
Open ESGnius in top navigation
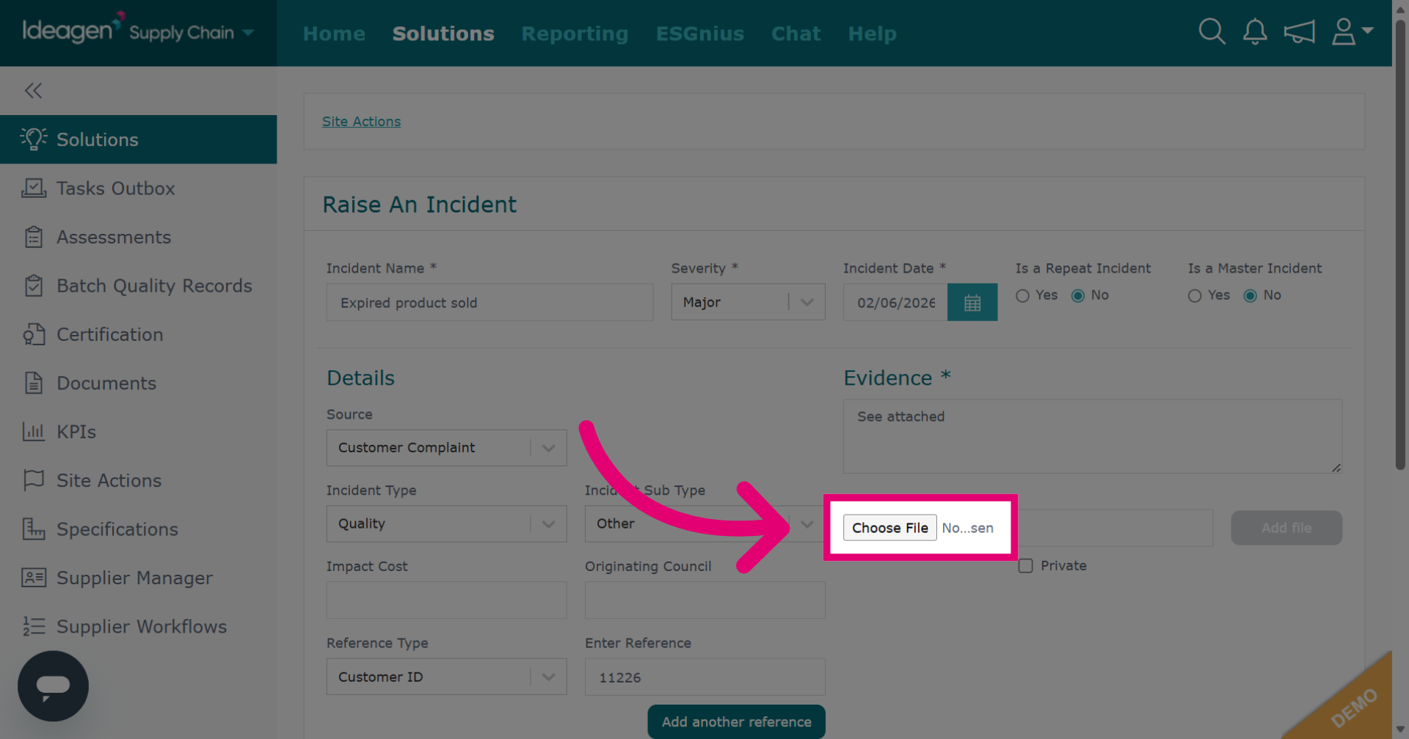(700, 34)
